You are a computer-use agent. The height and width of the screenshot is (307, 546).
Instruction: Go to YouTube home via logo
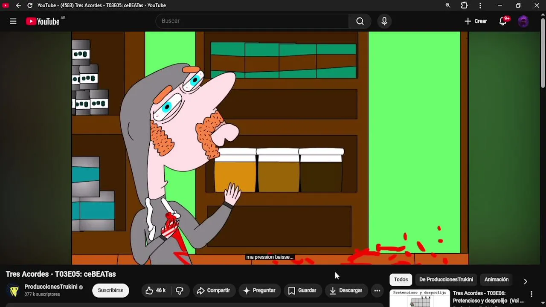point(43,21)
